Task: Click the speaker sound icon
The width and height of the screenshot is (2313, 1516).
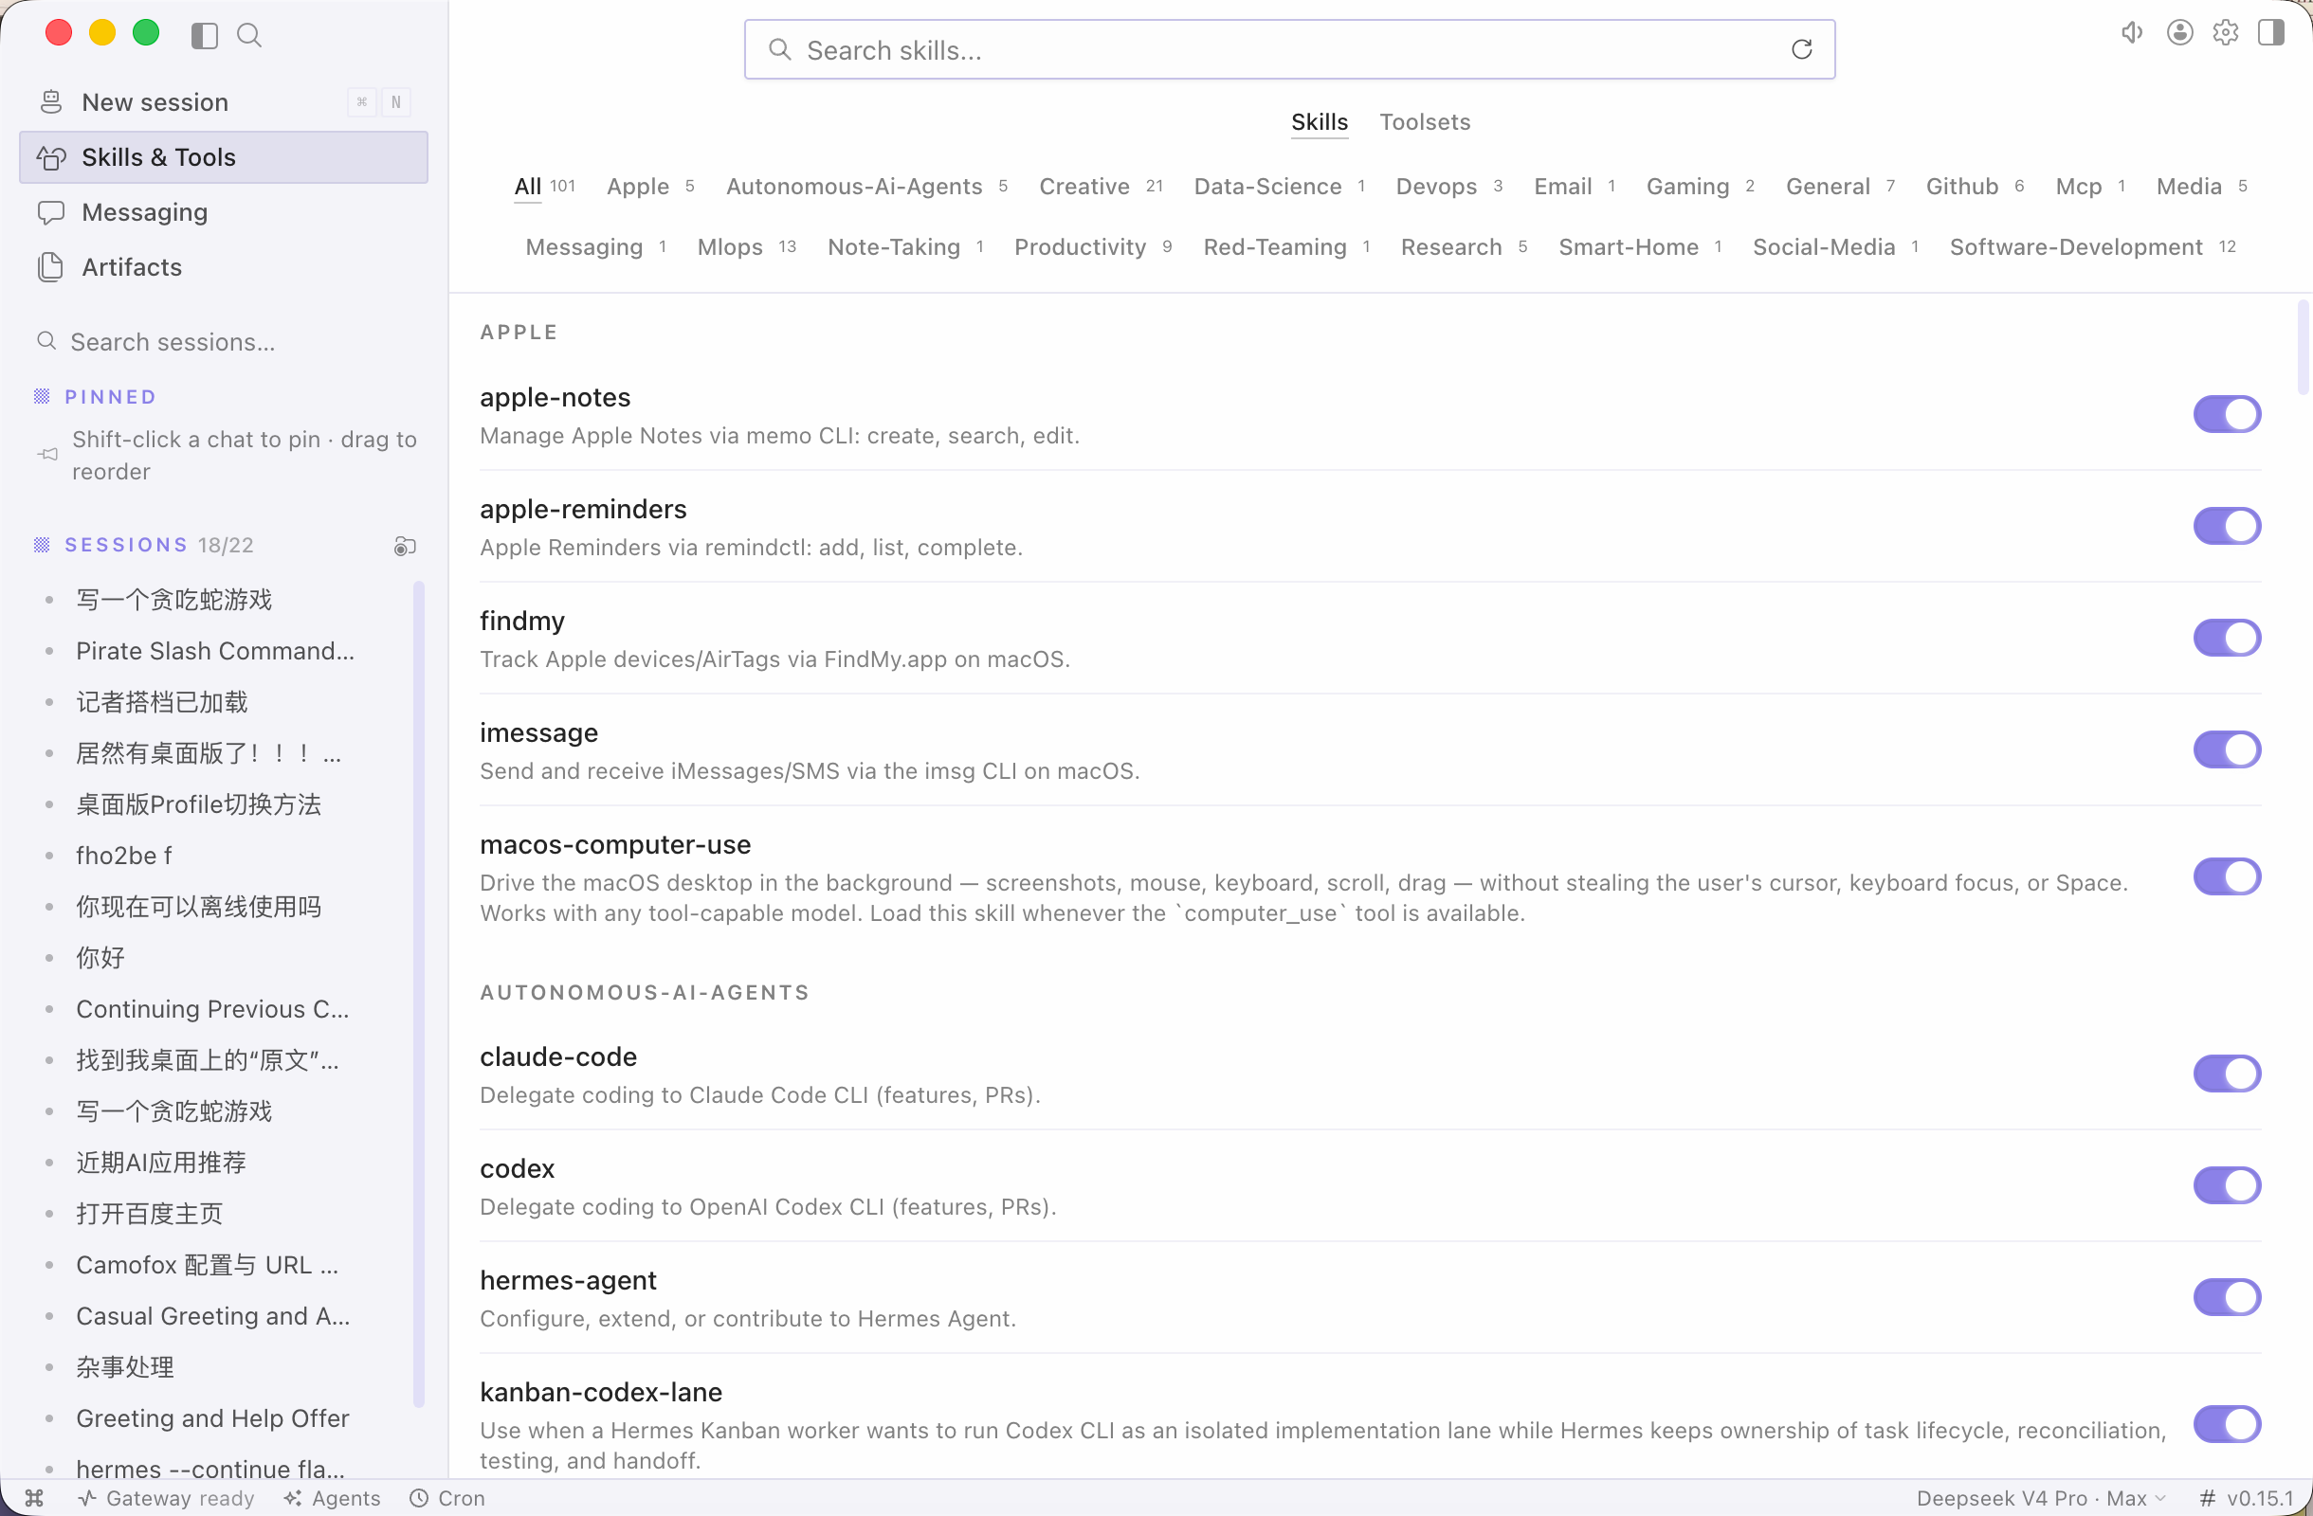Action: [x=2131, y=33]
